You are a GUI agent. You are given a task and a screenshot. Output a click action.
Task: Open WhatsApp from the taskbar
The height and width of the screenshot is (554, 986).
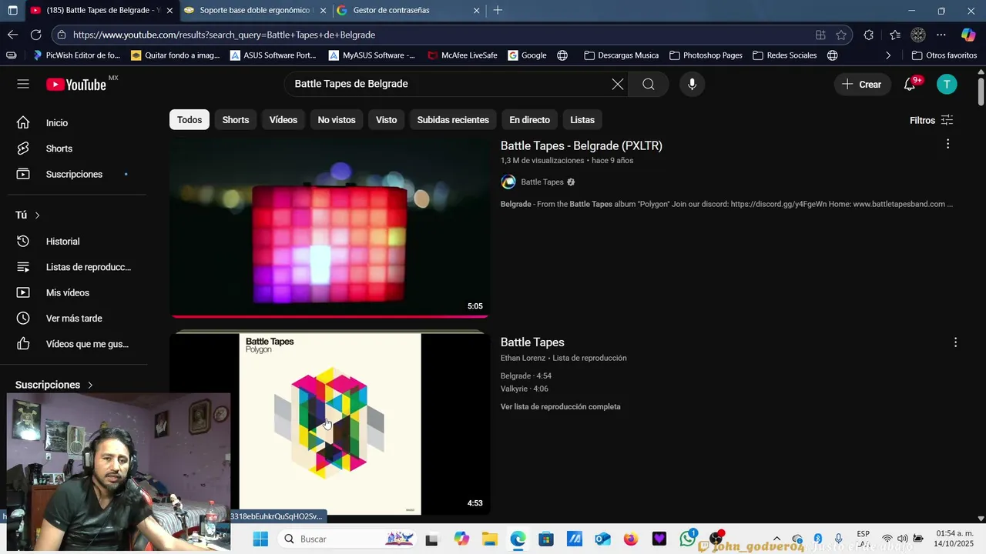688,539
